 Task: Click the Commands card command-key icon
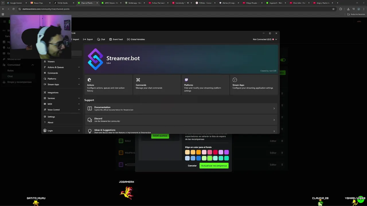click(x=138, y=80)
